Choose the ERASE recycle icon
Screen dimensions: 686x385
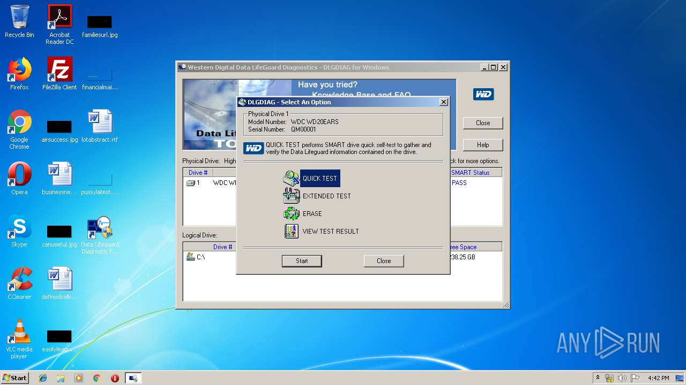click(291, 213)
